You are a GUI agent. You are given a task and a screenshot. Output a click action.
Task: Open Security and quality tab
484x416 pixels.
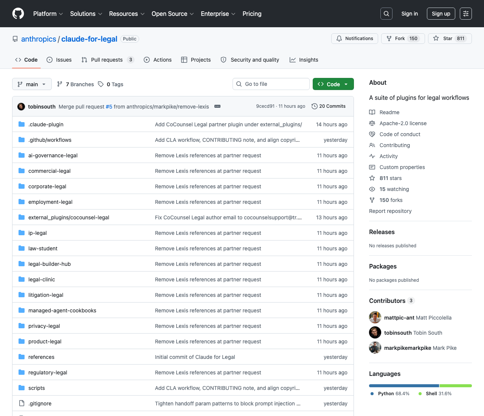[x=250, y=60]
